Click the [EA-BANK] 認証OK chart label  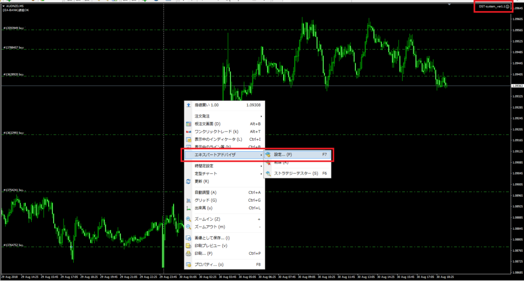coord(16,10)
